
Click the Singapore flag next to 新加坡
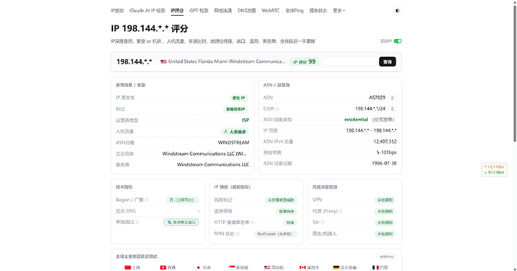point(232,267)
